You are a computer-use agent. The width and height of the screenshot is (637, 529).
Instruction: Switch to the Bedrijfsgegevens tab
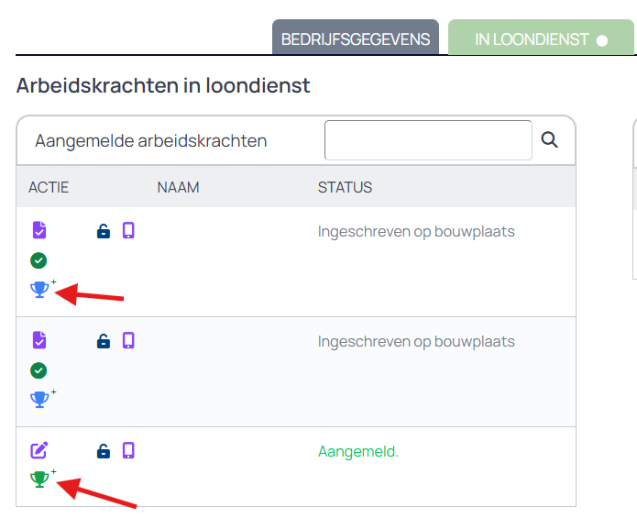pos(356,39)
